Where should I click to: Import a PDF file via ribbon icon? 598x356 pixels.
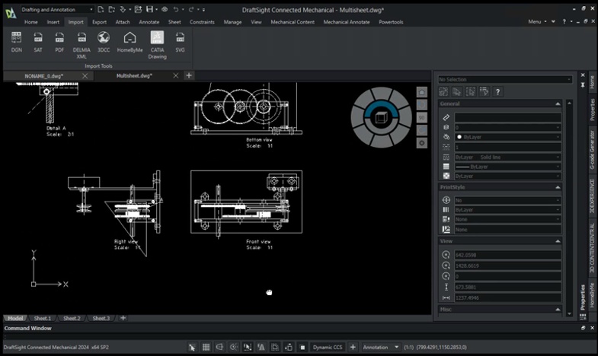59,38
